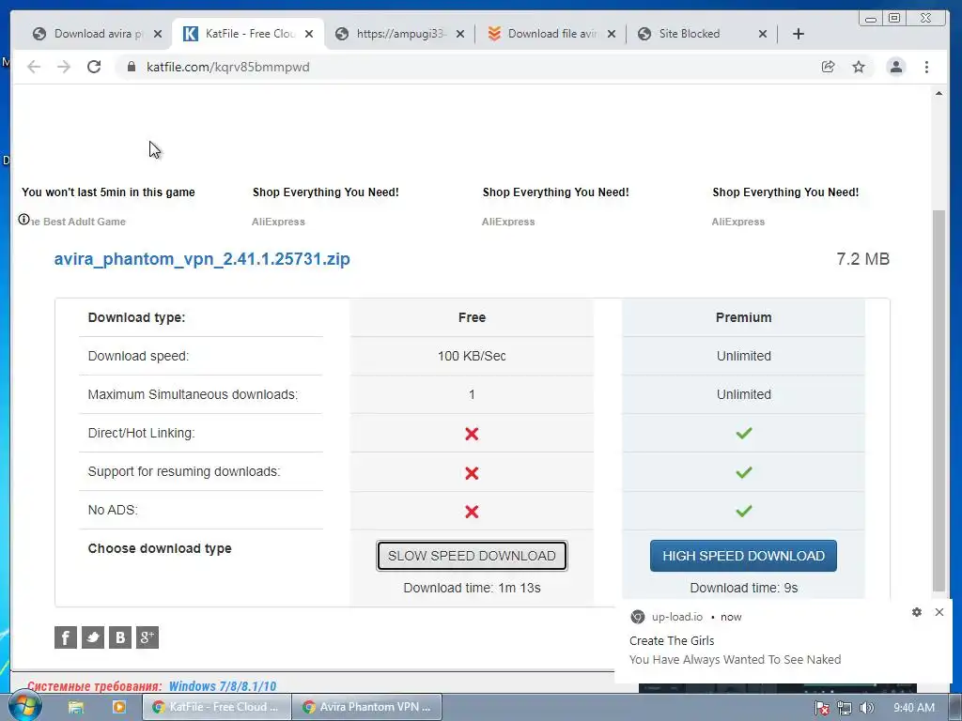Screen dimensions: 962x721
Task: Share on Twitter icon
Action: coord(93,637)
